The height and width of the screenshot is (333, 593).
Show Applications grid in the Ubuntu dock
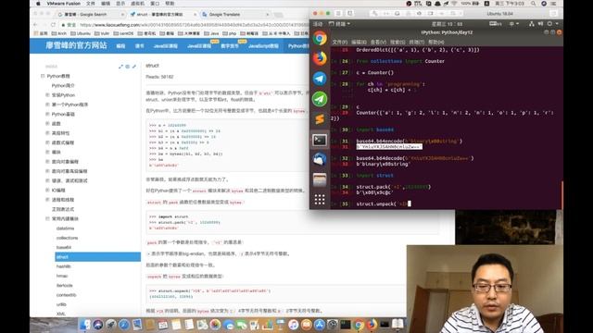(320, 200)
